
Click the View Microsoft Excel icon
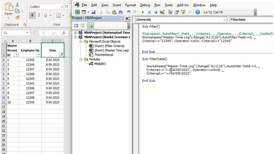click(77, 12)
